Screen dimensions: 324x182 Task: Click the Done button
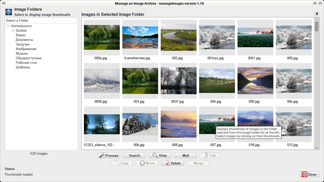click(x=309, y=174)
